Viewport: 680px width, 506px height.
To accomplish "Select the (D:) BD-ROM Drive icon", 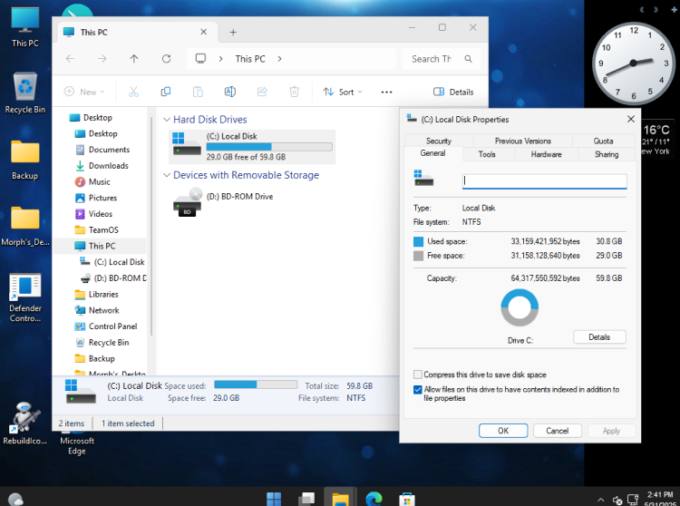I will [187, 201].
